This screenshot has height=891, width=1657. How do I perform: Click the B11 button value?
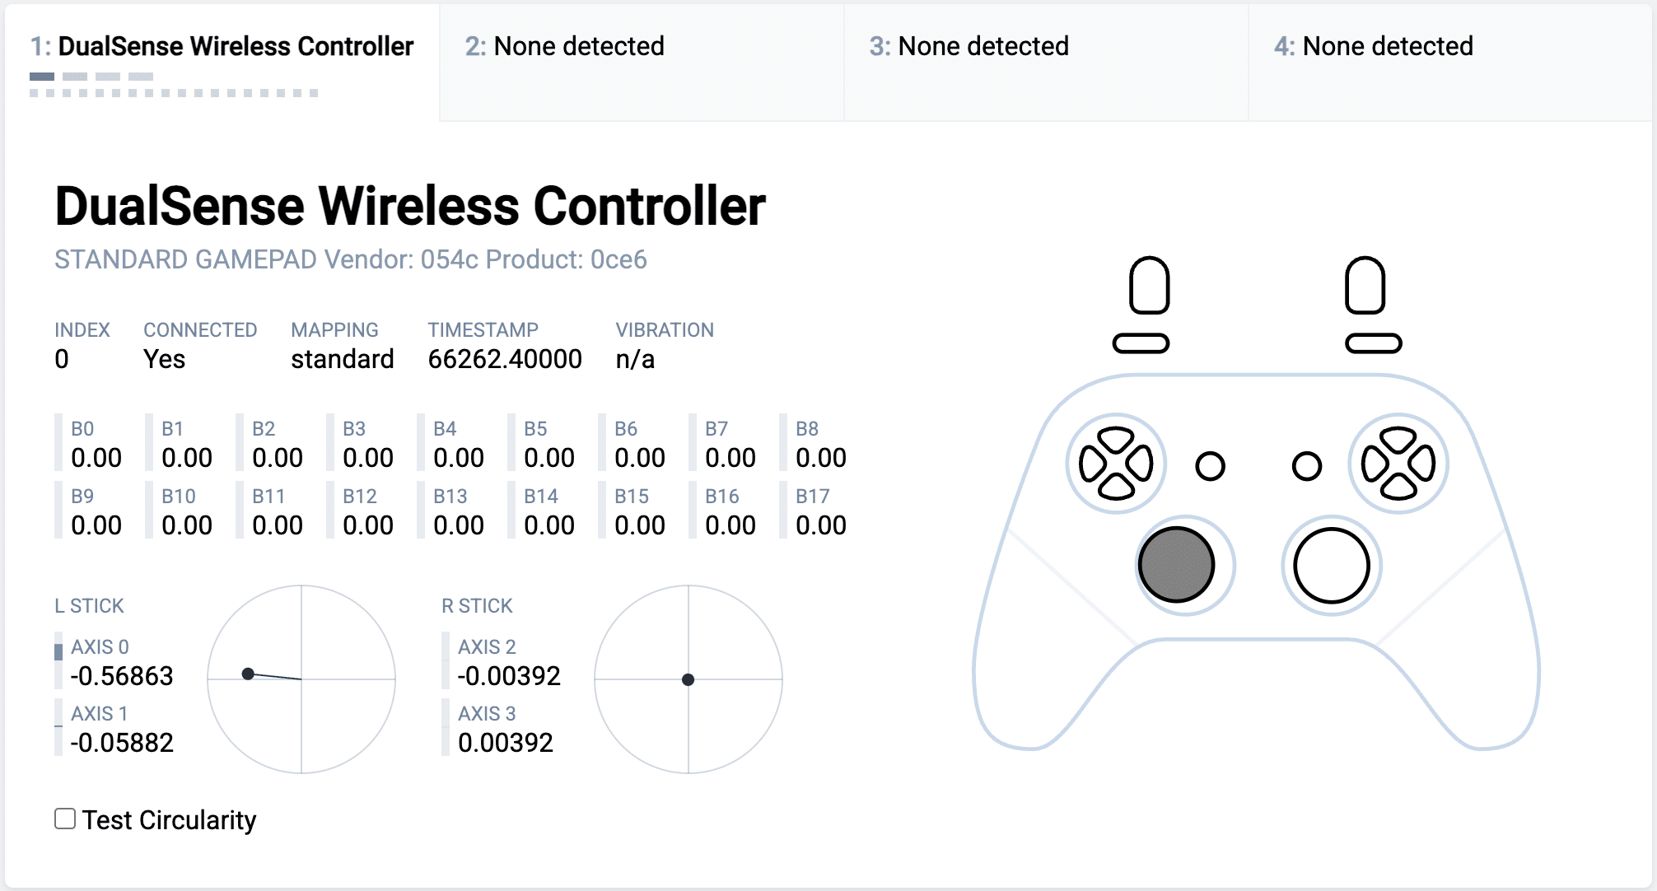click(x=278, y=525)
